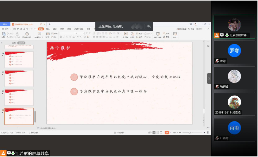Screen dimensions: 258x157
Task: Click the zoom-in plus icon in status bar
Action: (204, 132)
